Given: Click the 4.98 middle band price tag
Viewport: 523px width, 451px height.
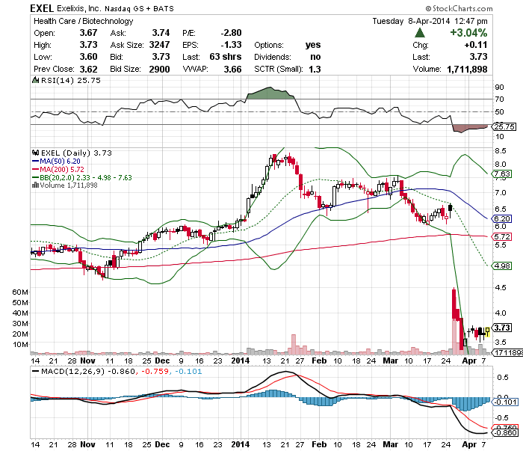Looking at the screenshot, I should click(x=502, y=266).
